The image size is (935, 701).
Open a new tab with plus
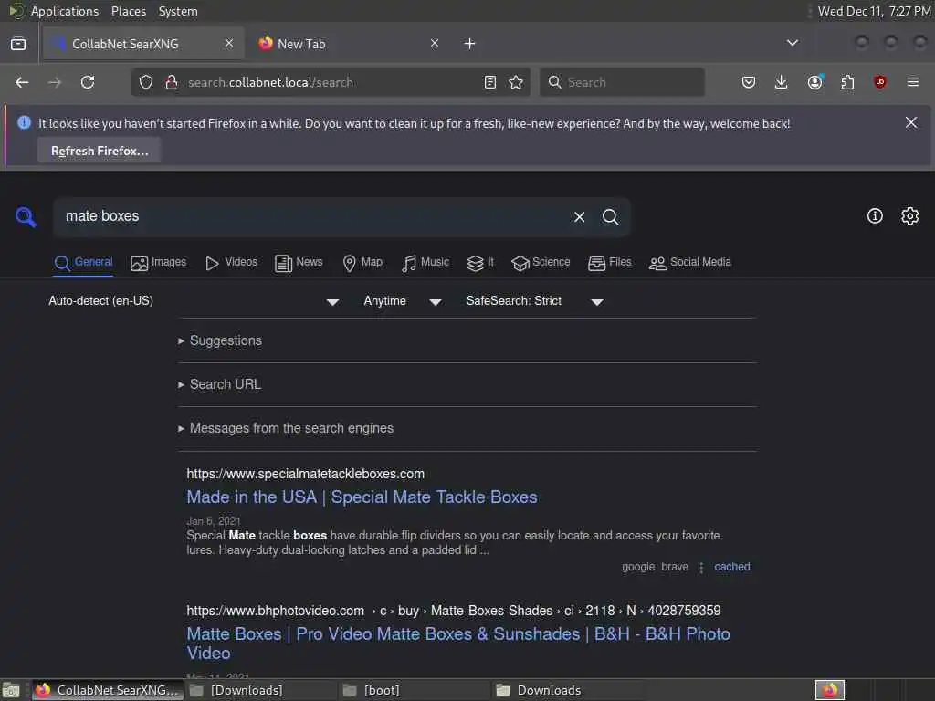(x=470, y=44)
